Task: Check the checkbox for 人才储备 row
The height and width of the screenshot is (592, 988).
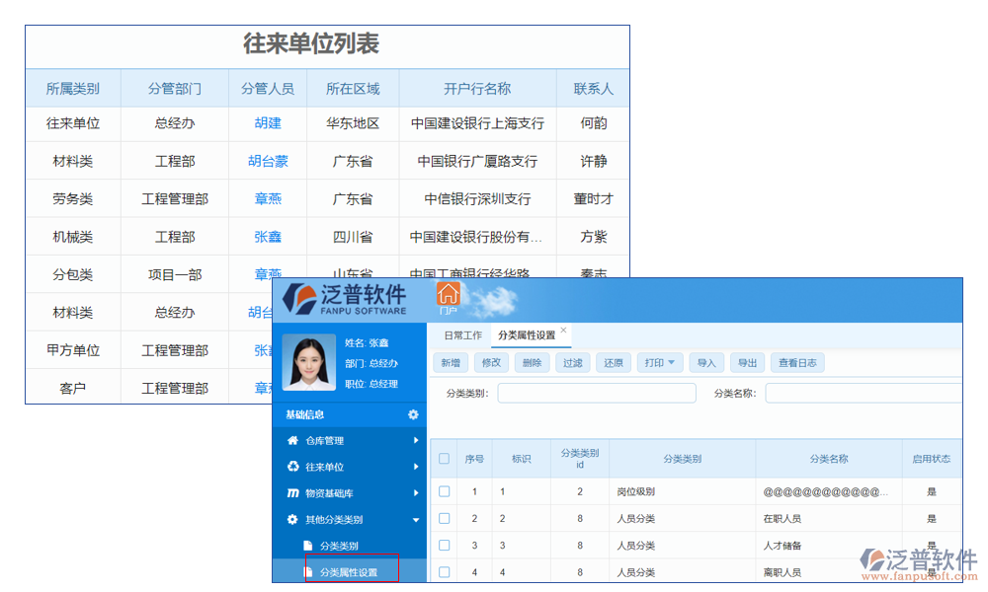Action: coord(444,546)
